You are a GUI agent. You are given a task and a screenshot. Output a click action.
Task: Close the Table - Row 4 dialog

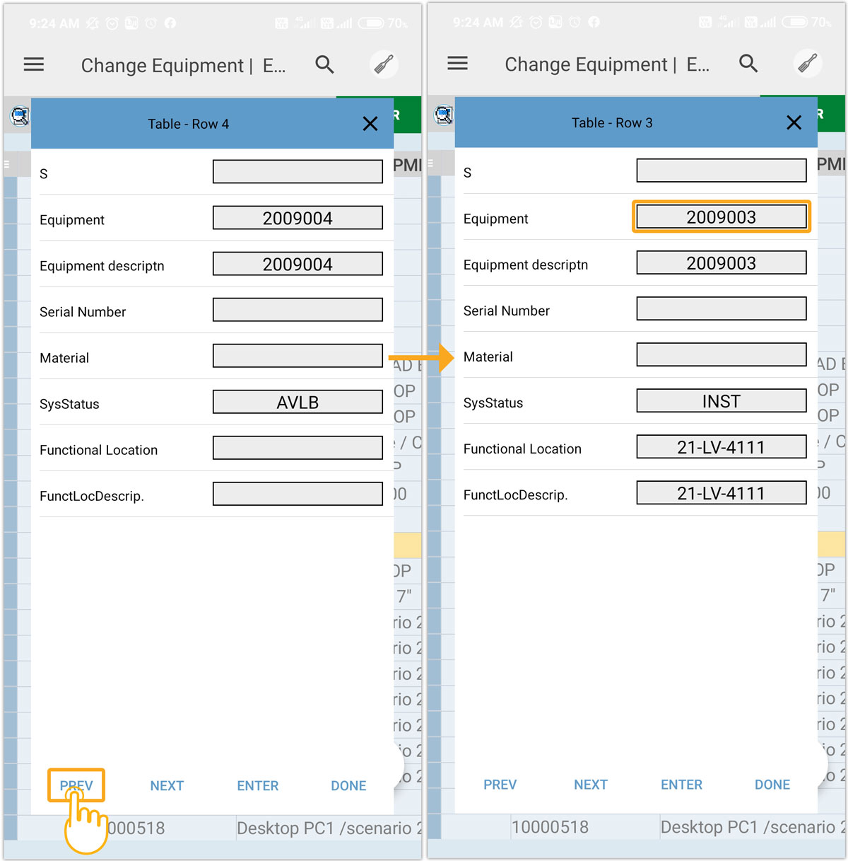coord(370,124)
